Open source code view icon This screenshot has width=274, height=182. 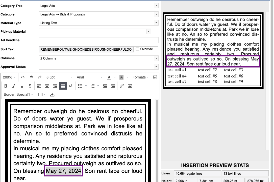[23, 77]
